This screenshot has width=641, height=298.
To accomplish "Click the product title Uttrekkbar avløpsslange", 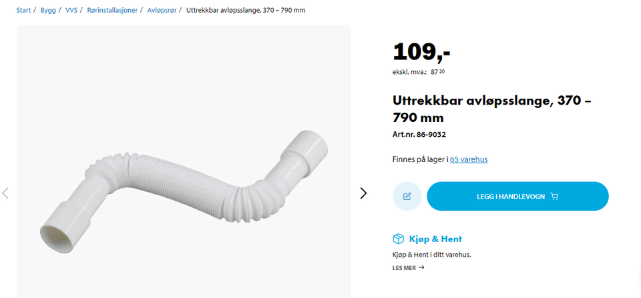I will click(492, 109).
